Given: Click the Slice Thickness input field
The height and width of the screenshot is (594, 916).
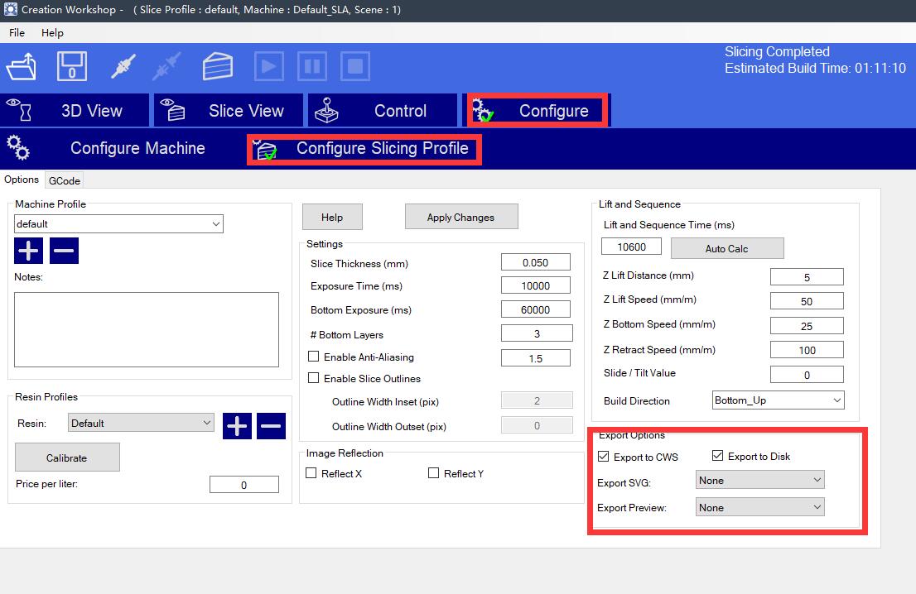Looking at the screenshot, I should 536,263.
